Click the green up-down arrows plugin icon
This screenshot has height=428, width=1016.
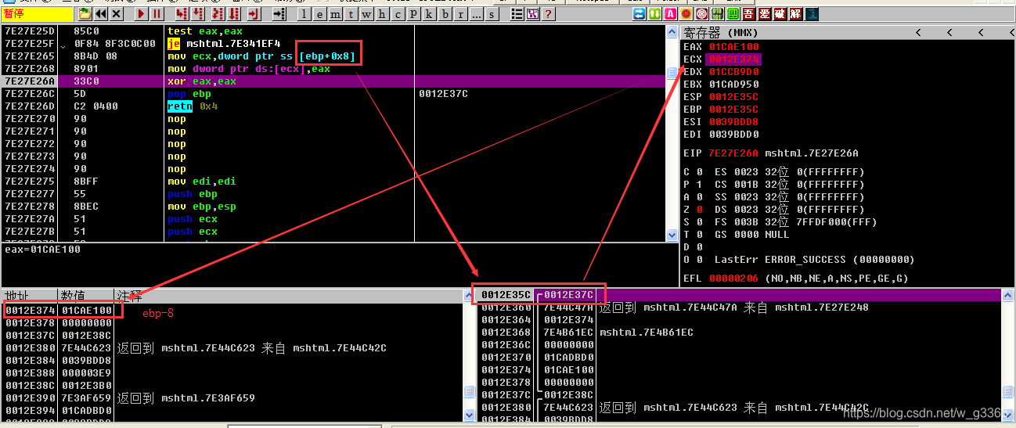click(655, 13)
